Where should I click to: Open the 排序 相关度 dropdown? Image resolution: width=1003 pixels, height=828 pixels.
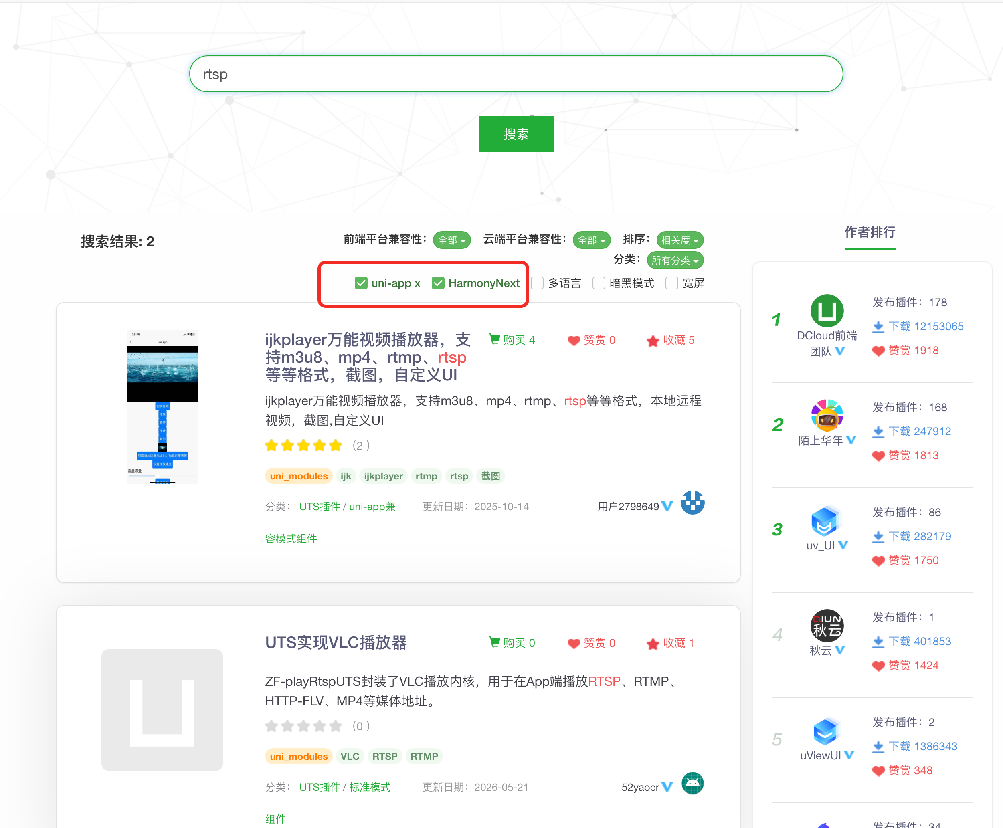click(x=679, y=240)
